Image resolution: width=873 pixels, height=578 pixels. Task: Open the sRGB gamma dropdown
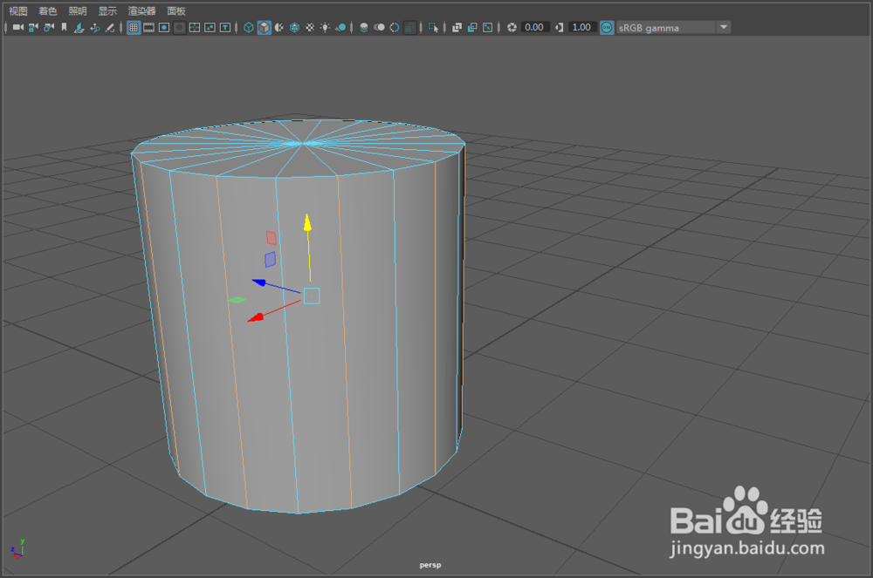[x=673, y=28]
